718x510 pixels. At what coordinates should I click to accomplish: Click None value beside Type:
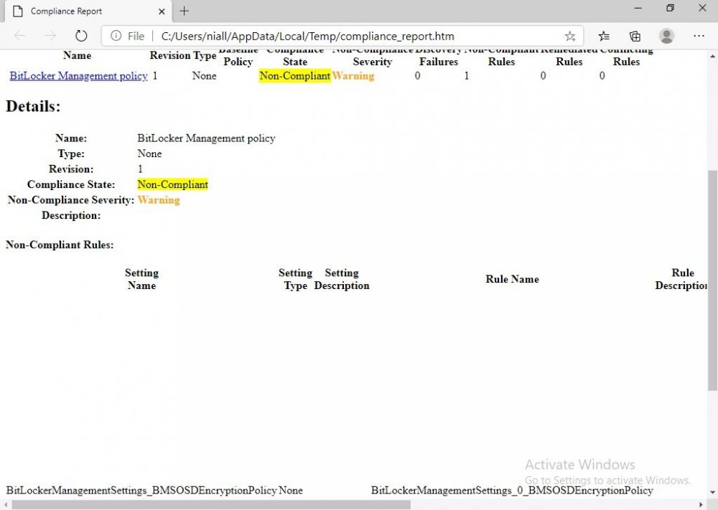click(149, 154)
